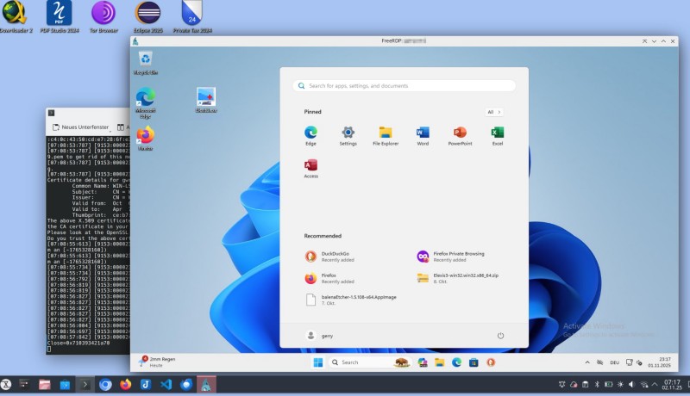The height and width of the screenshot is (396, 690).
Task: Click the Start menu search field
Action: pos(404,85)
